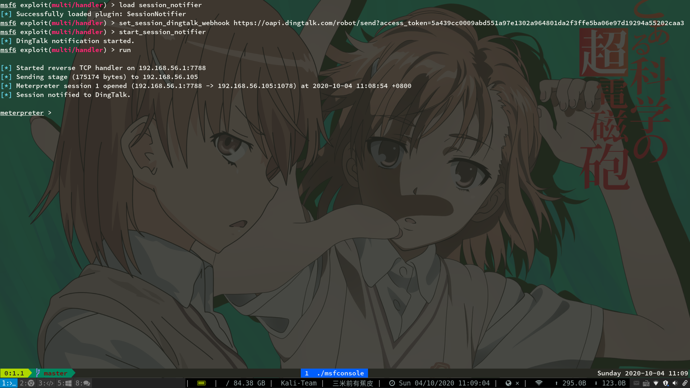Click the 'load session_notifier' command text
Viewport: 690px width, 388px height.
click(x=160, y=5)
